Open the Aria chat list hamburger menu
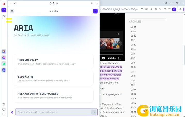The width and height of the screenshot is (185, 117). (x=12, y=11)
